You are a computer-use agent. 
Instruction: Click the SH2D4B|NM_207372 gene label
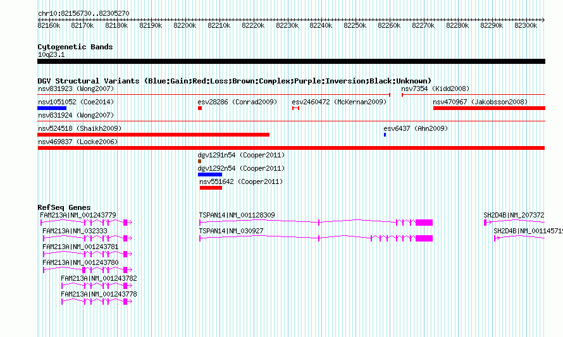(x=514, y=215)
